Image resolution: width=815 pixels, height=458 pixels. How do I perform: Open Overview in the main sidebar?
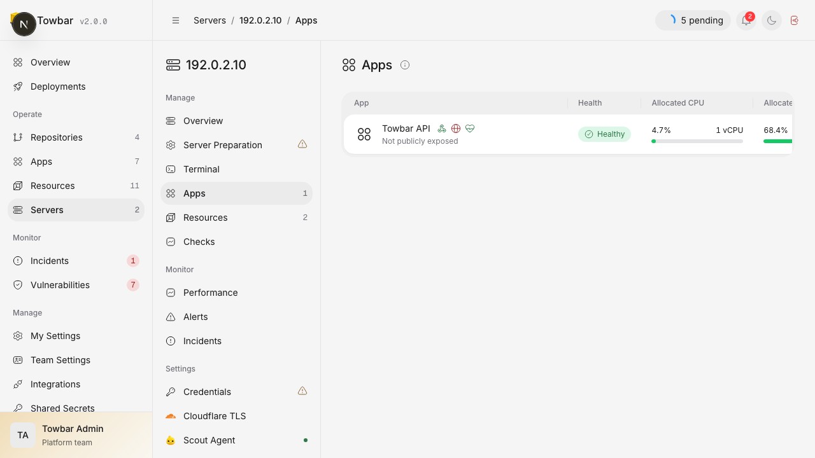(x=76, y=62)
